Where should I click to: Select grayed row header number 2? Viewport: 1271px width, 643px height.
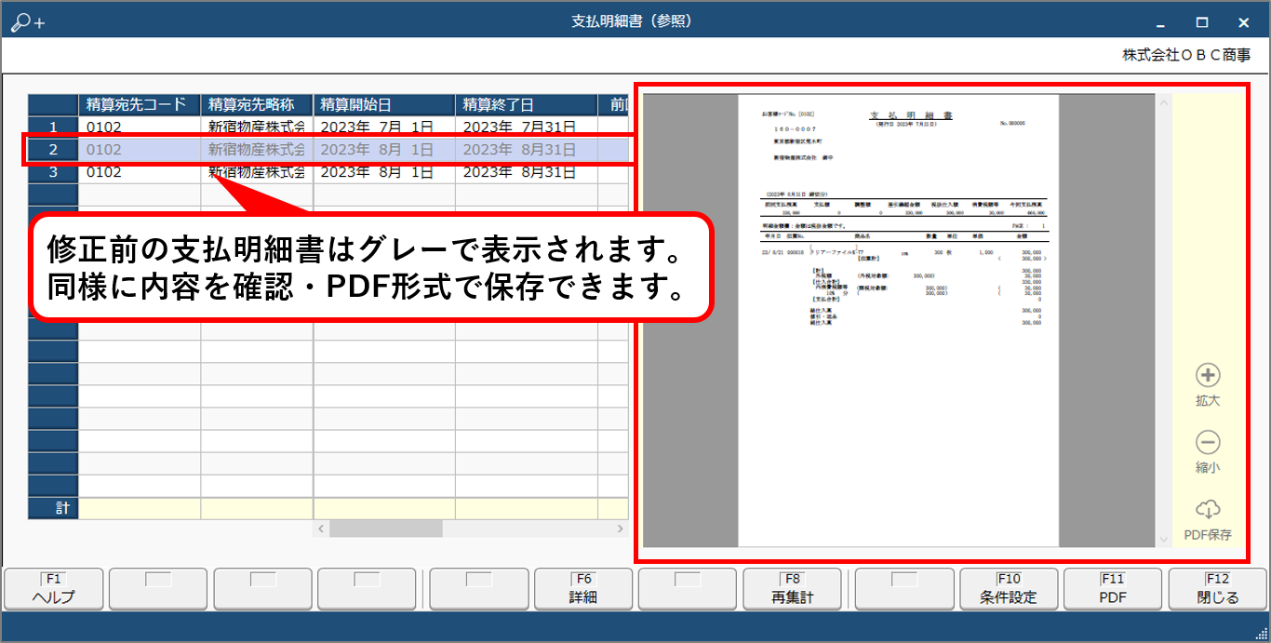click(53, 149)
